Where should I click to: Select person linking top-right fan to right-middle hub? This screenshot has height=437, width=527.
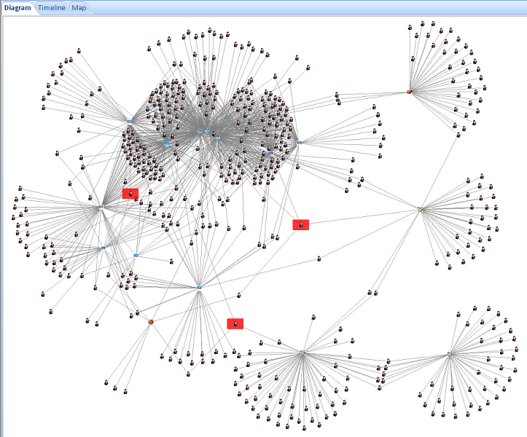point(458,135)
